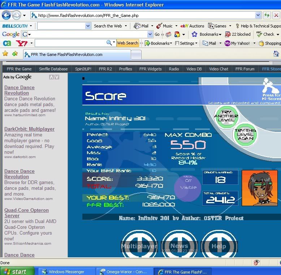Image resolution: width=281 pixels, height=275 pixels.
Task: Open the Help circle icon
Action: pos(219,245)
